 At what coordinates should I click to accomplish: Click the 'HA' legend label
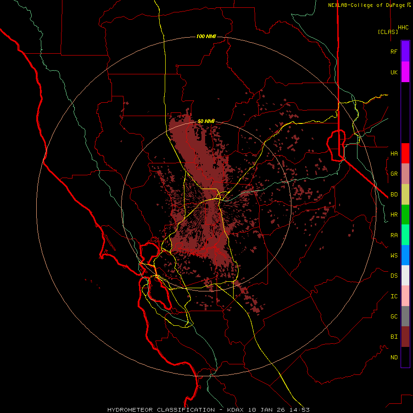coord(394,154)
